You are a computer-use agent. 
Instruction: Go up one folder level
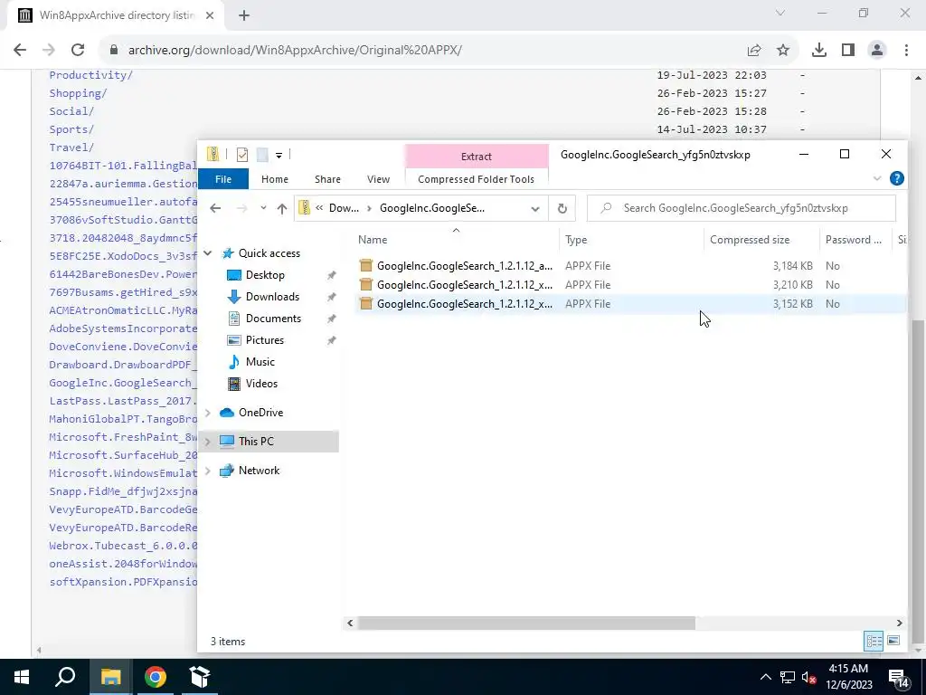coord(282,208)
